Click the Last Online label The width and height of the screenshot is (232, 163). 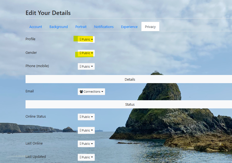[34, 143]
